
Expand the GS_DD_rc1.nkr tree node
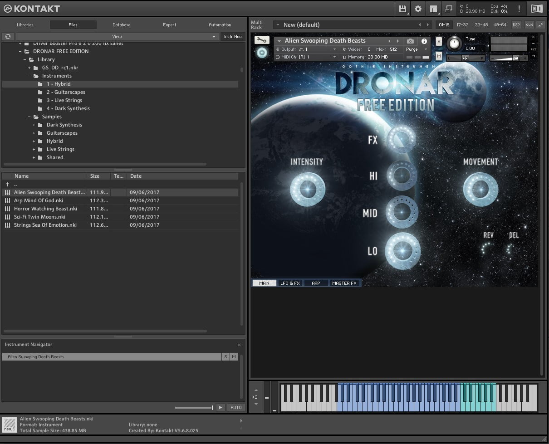(29, 68)
